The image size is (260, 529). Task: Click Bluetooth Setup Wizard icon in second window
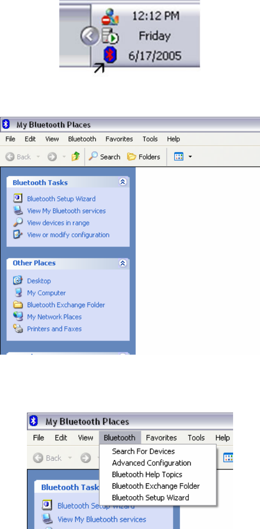47,505
